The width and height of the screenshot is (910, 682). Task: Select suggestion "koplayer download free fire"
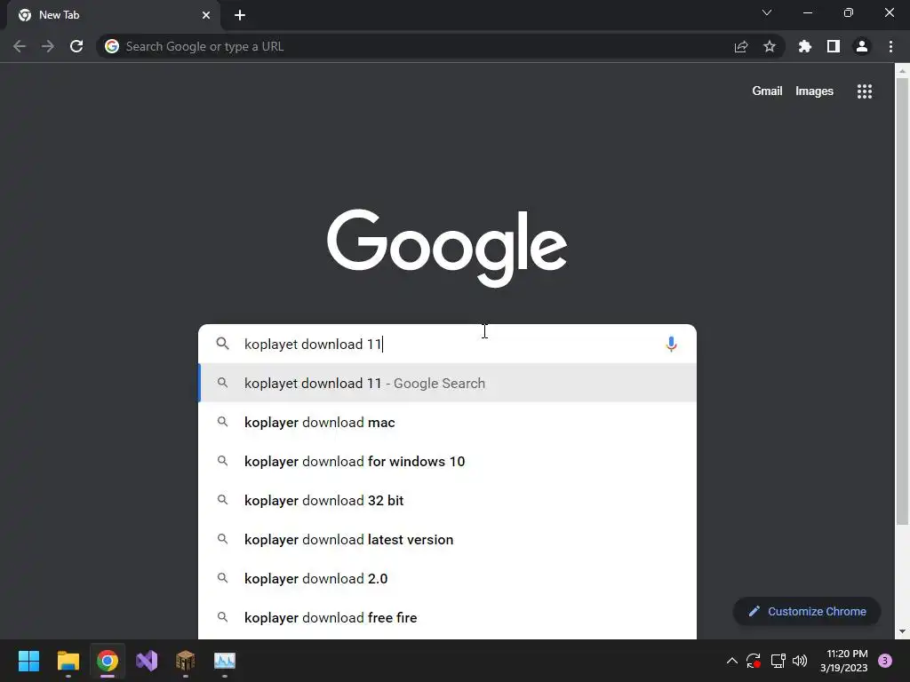point(448,618)
